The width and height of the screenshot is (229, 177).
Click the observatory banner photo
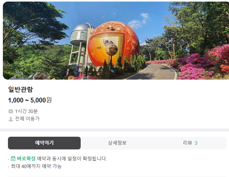(x=116, y=41)
